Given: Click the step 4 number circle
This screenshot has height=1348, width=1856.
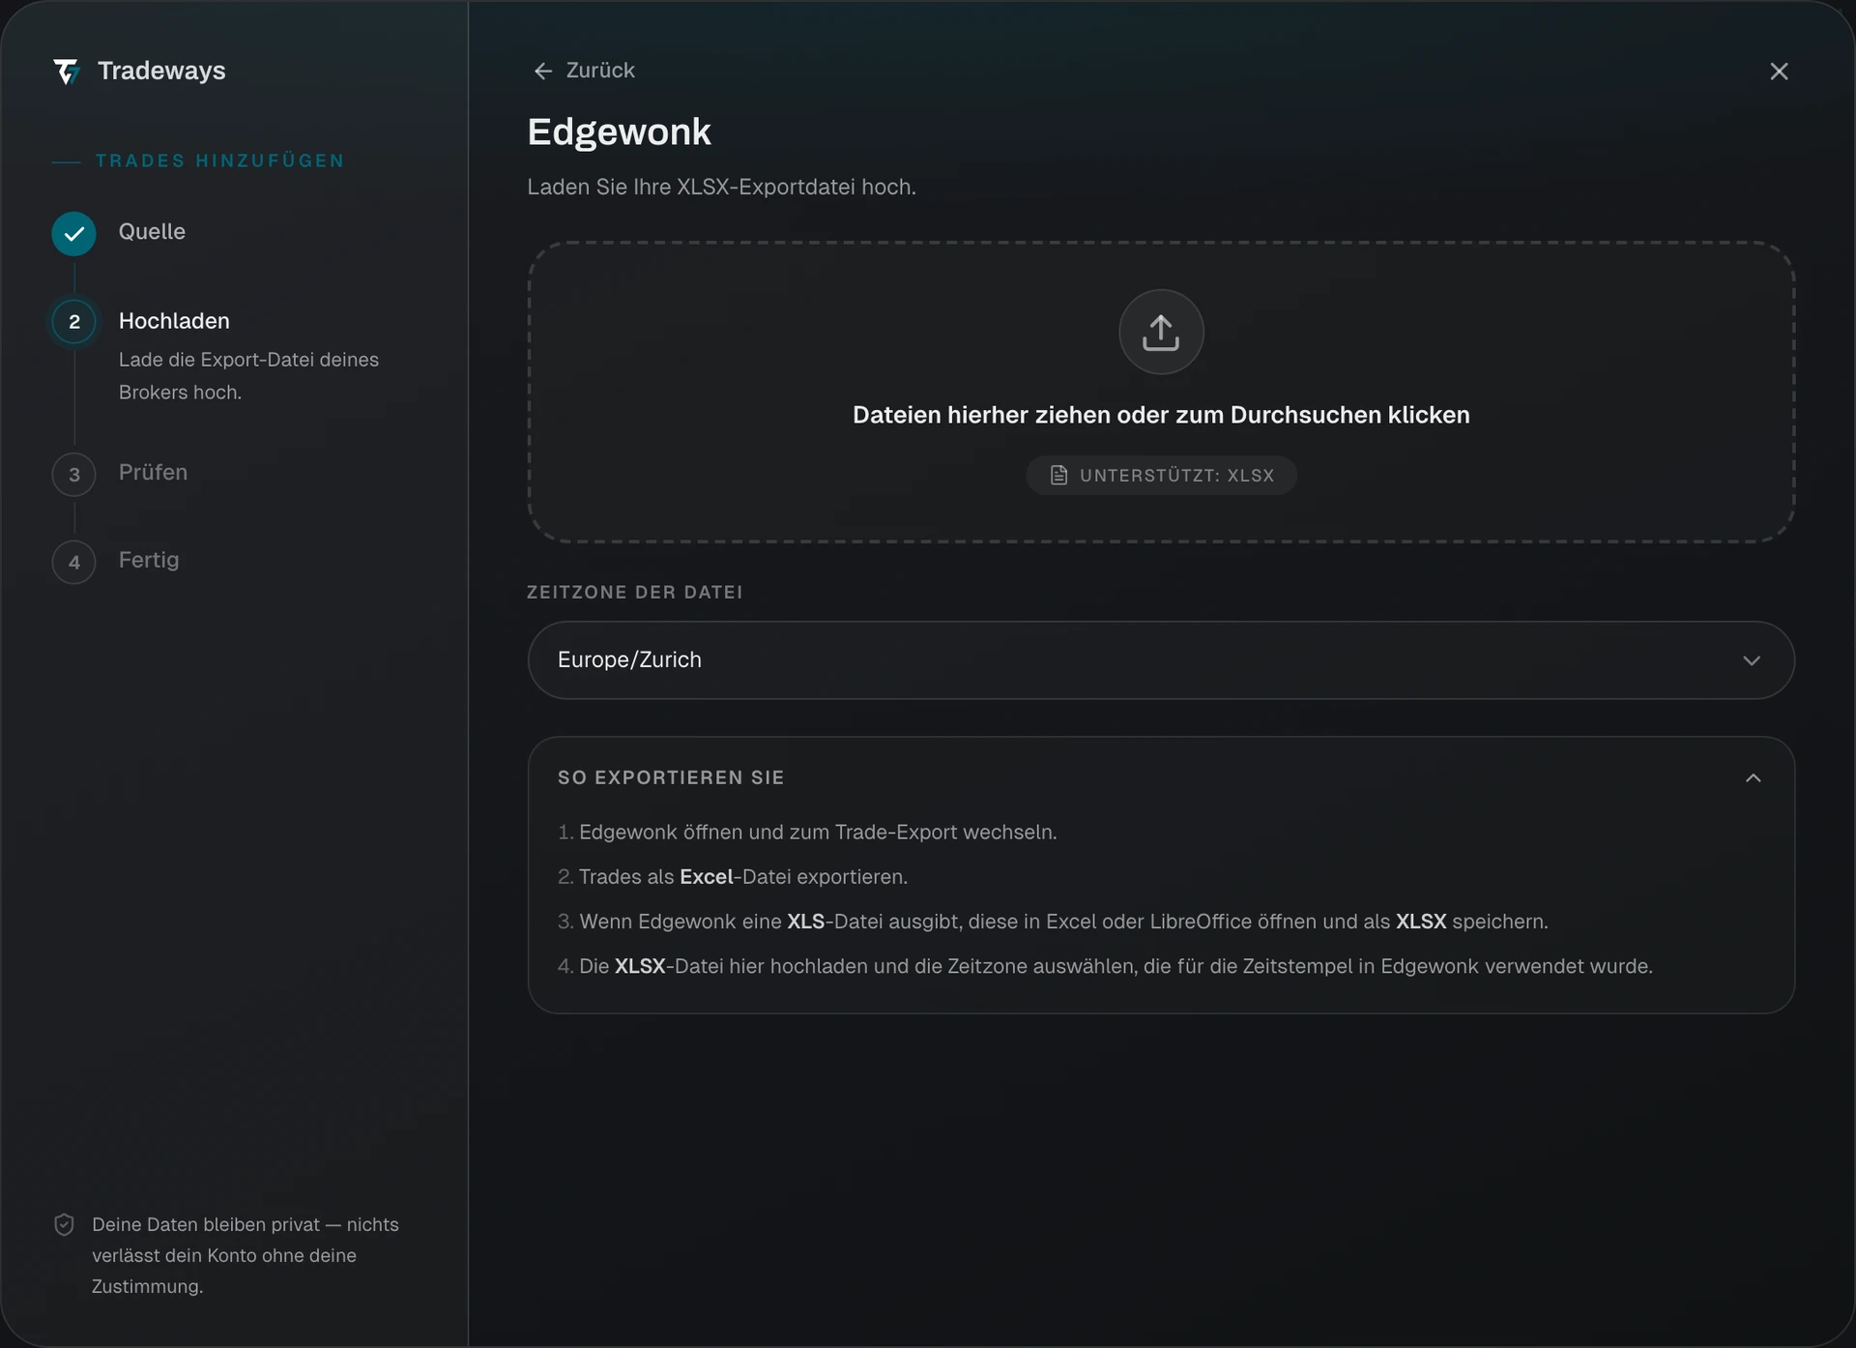Looking at the screenshot, I should click(x=73, y=562).
